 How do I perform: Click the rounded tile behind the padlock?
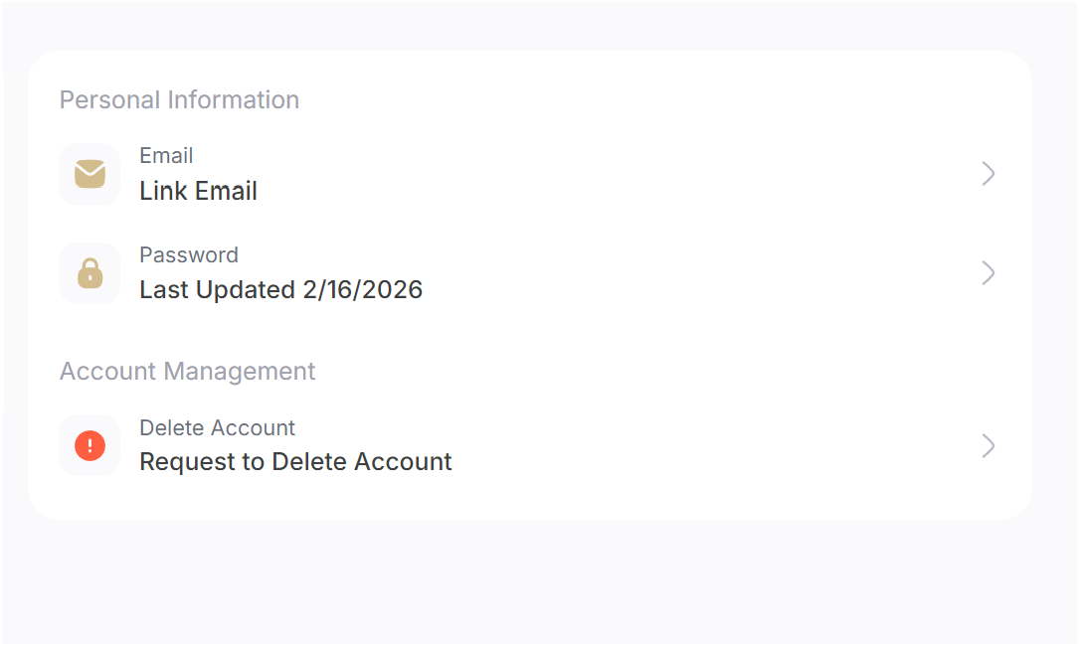point(90,273)
